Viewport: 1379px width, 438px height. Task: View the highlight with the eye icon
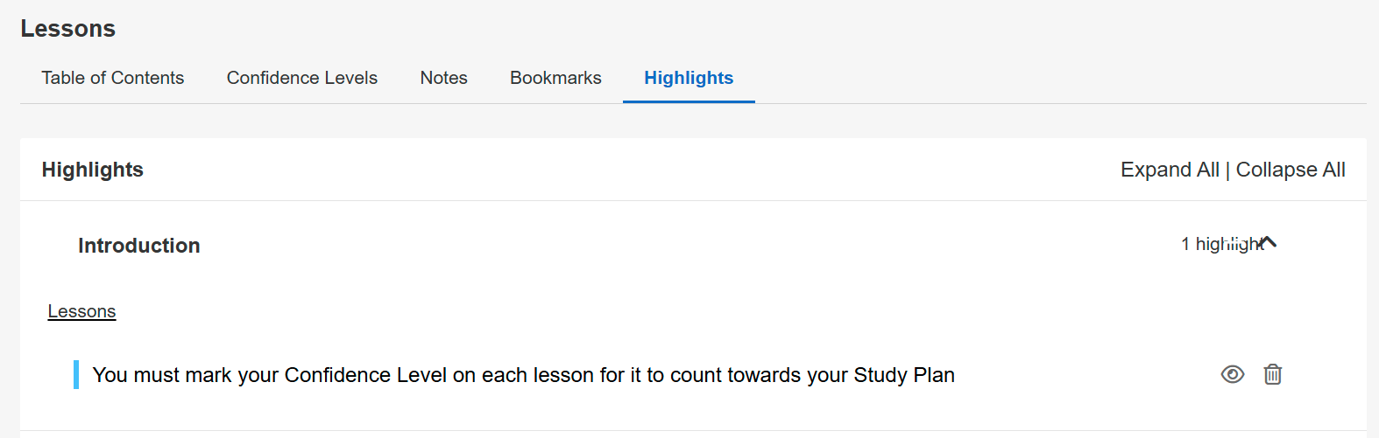pyautogui.click(x=1232, y=375)
